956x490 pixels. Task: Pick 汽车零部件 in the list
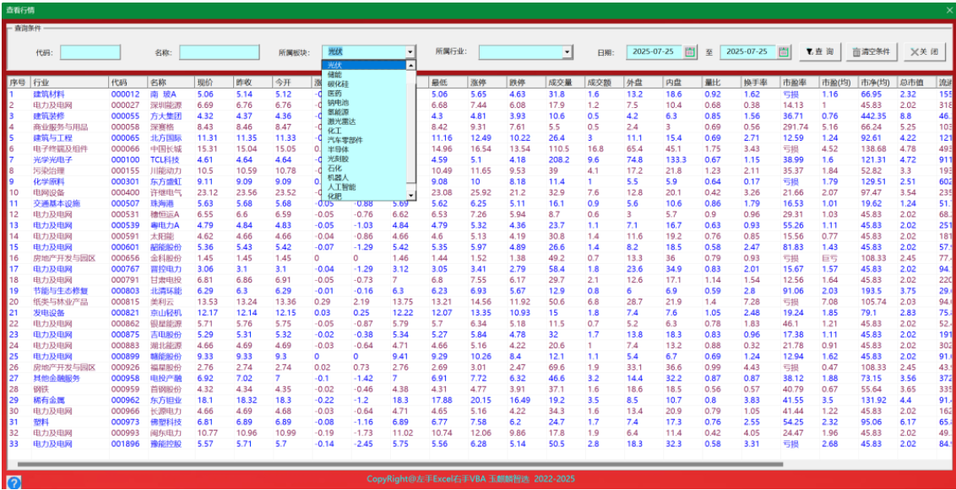(x=365, y=140)
